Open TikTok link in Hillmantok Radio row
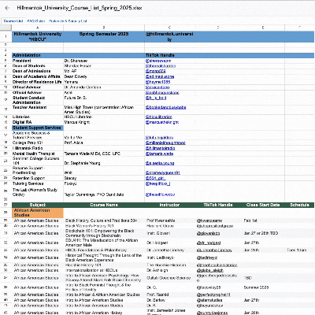The height and width of the screenshot is (315, 315). coord(160,148)
